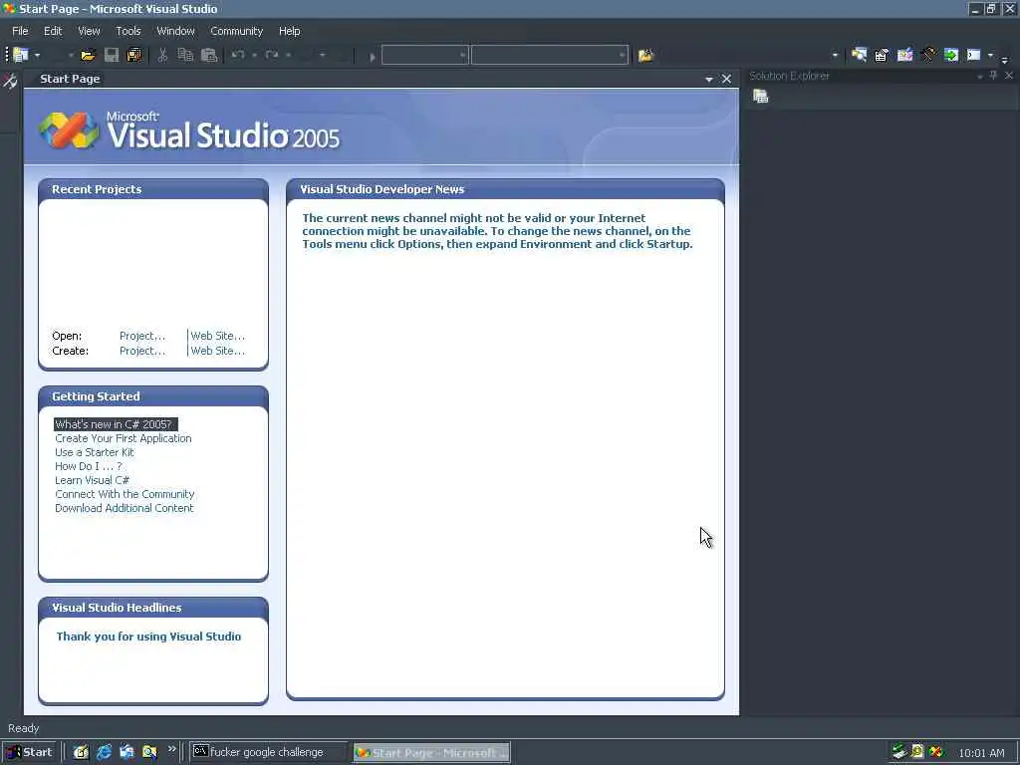Click the Find in Files folder icon
Image resolution: width=1020 pixels, height=765 pixels.
coord(645,56)
